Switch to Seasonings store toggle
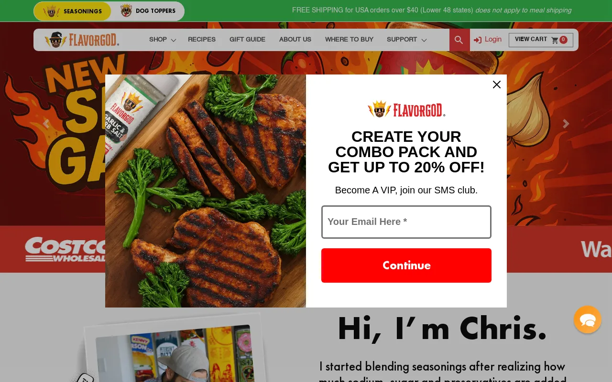This screenshot has width=612, height=382. (x=72, y=11)
